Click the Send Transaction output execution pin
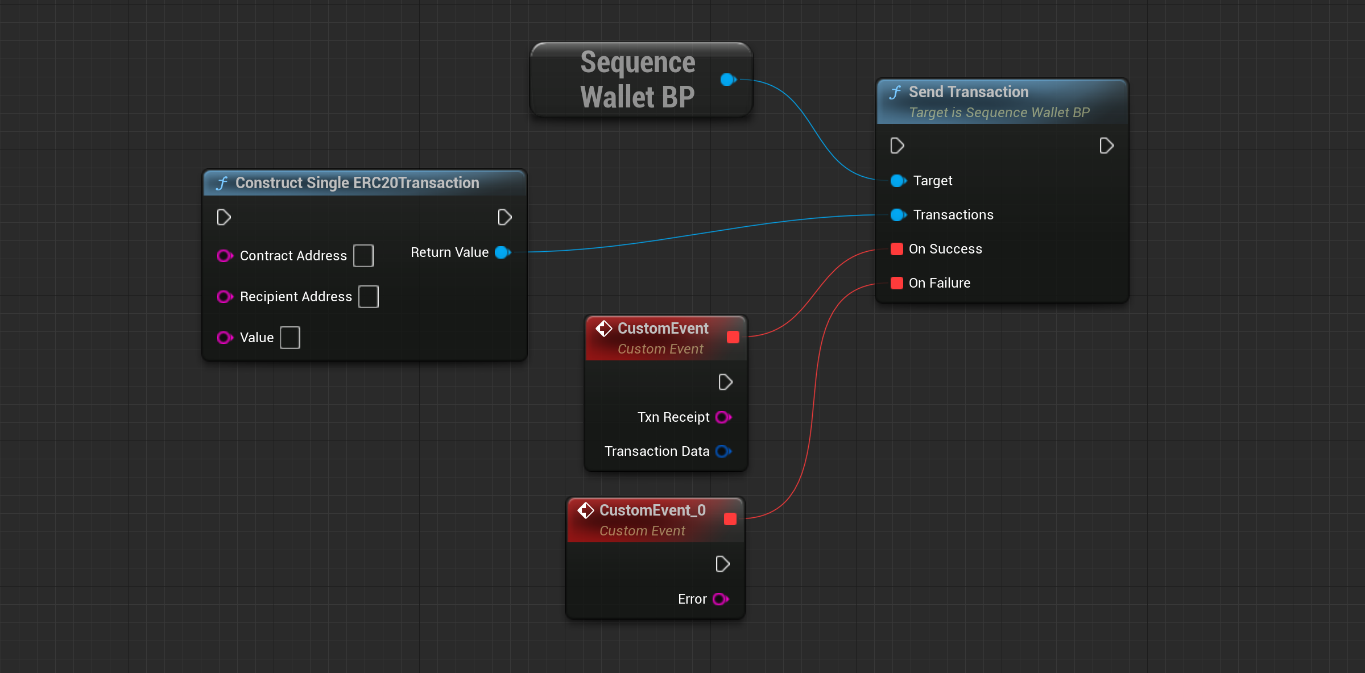This screenshot has width=1365, height=673. pyautogui.click(x=1106, y=146)
